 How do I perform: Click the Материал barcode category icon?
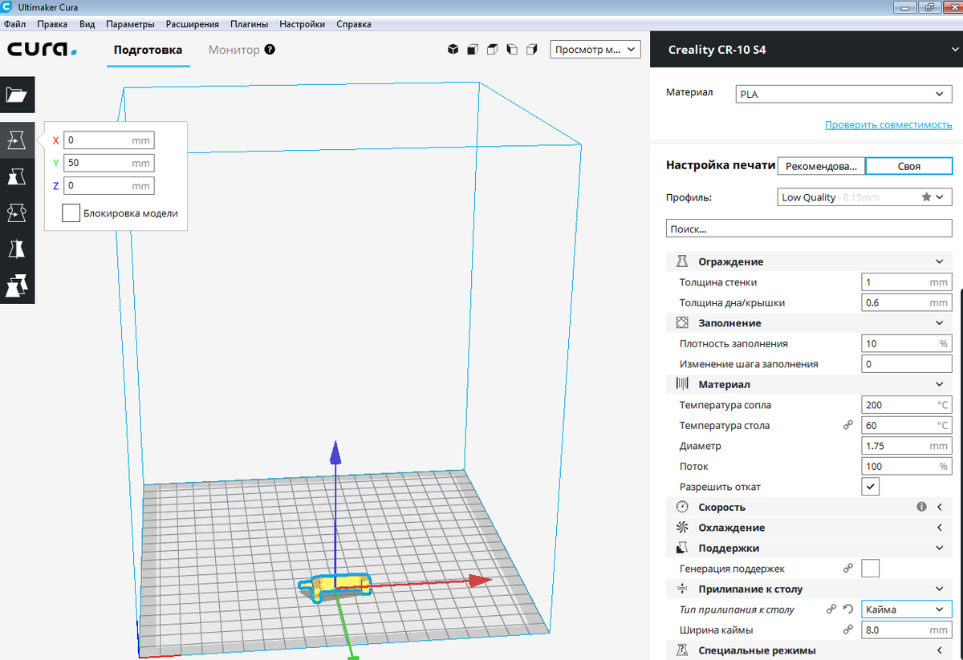pos(682,385)
